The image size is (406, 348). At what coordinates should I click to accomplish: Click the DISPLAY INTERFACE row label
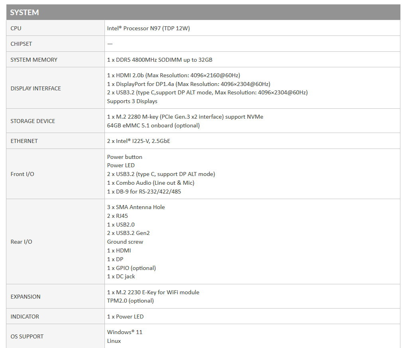[x=35, y=88]
